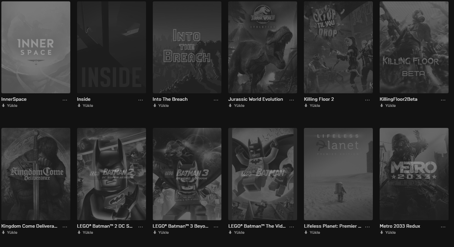Select the Jurassic World Evolution cover
Screen dimensions: 454x247
coord(262,47)
